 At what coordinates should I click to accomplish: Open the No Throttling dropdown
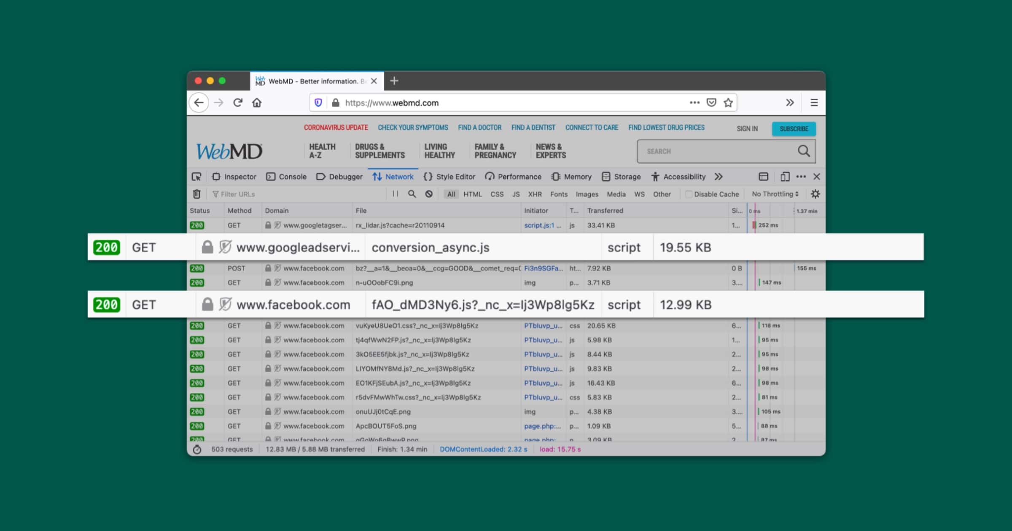pyautogui.click(x=775, y=194)
